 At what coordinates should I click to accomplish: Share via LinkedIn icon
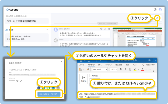click(x=53, y=88)
